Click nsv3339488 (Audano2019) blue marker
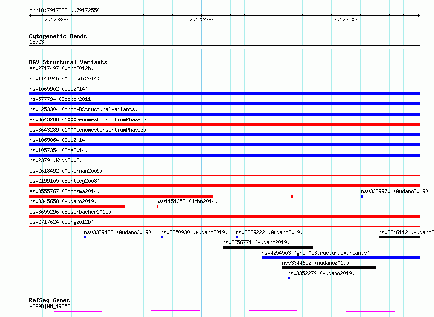The height and width of the screenshot is (317, 434). (x=85, y=237)
